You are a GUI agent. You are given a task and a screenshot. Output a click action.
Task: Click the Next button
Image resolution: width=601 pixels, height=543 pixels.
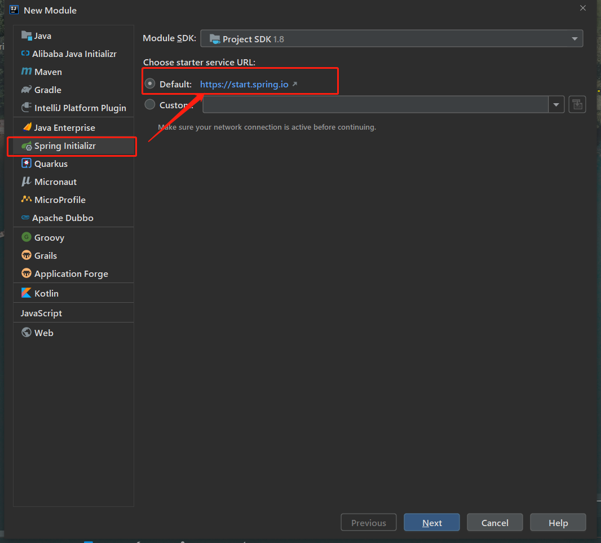tap(432, 522)
